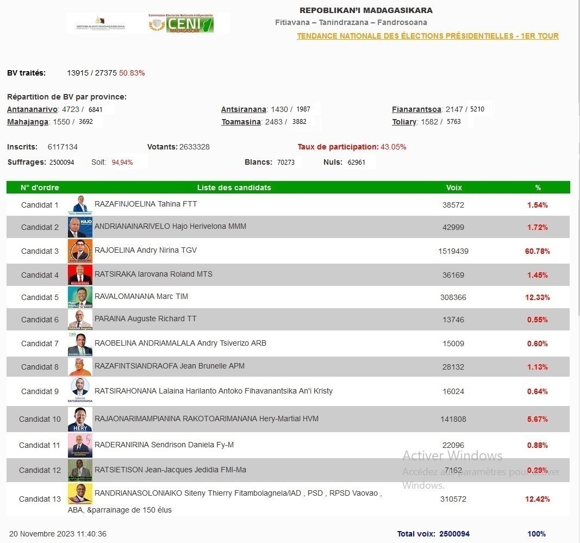Click the timestamp '20 Novembre 2023 11:40:36'
Image resolution: width=580 pixels, height=543 pixels.
58,534
